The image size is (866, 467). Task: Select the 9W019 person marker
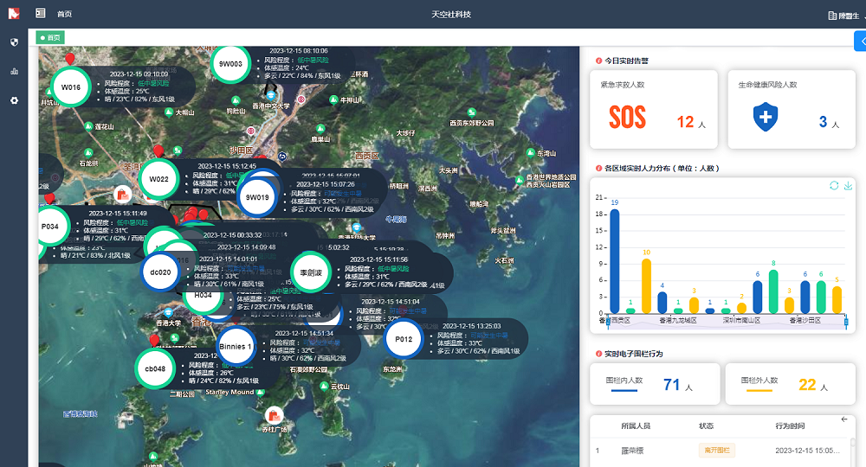tap(257, 197)
